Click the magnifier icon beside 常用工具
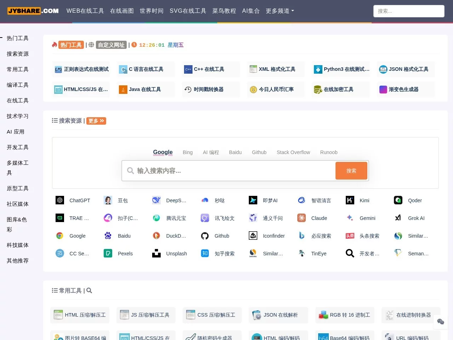Screen dimensions: 453x340 pyautogui.click(x=89, y=291)
